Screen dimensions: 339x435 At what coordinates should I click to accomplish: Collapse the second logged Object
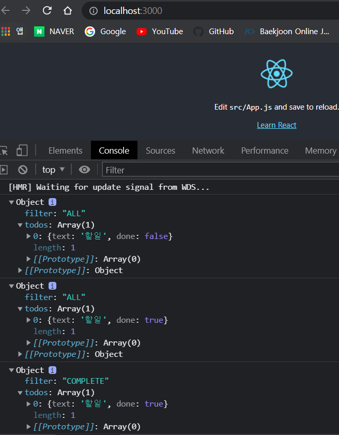[11, 286]
